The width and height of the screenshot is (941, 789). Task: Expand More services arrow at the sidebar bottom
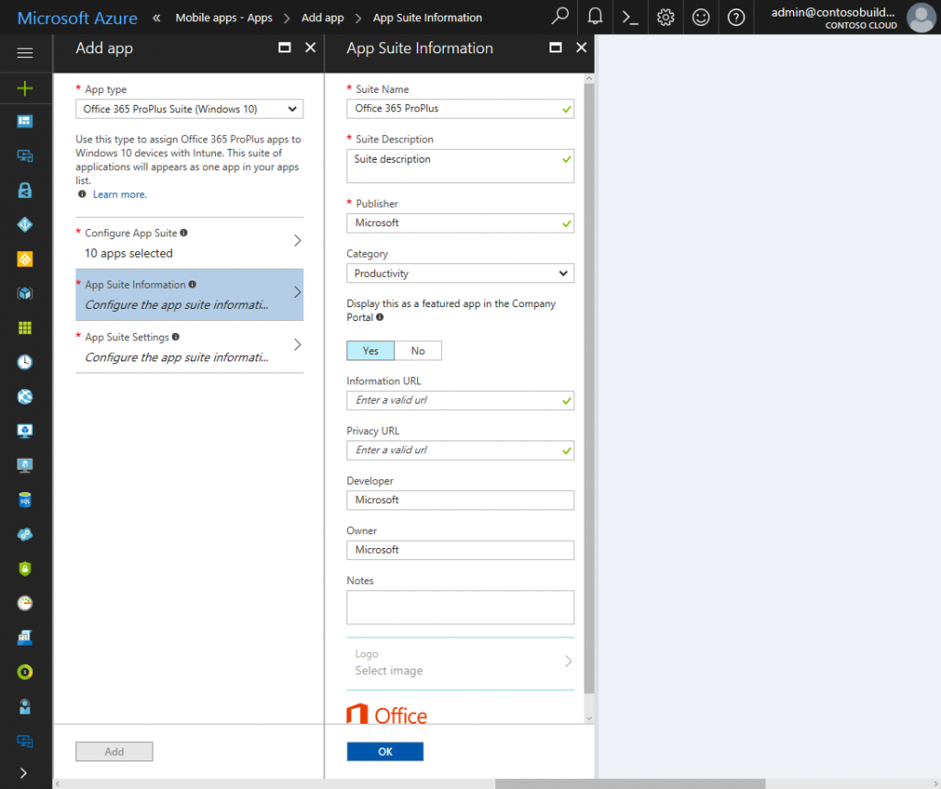(23, 772)
